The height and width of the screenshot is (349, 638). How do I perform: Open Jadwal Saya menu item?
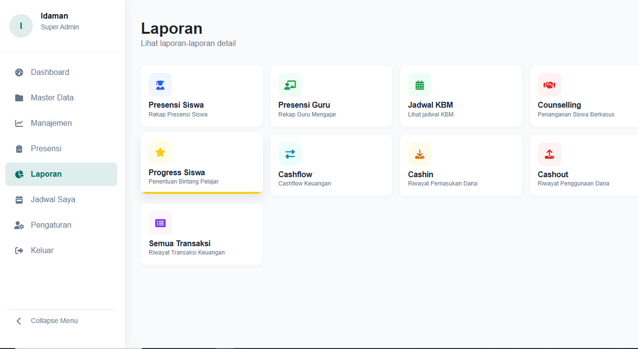(61, 200)
